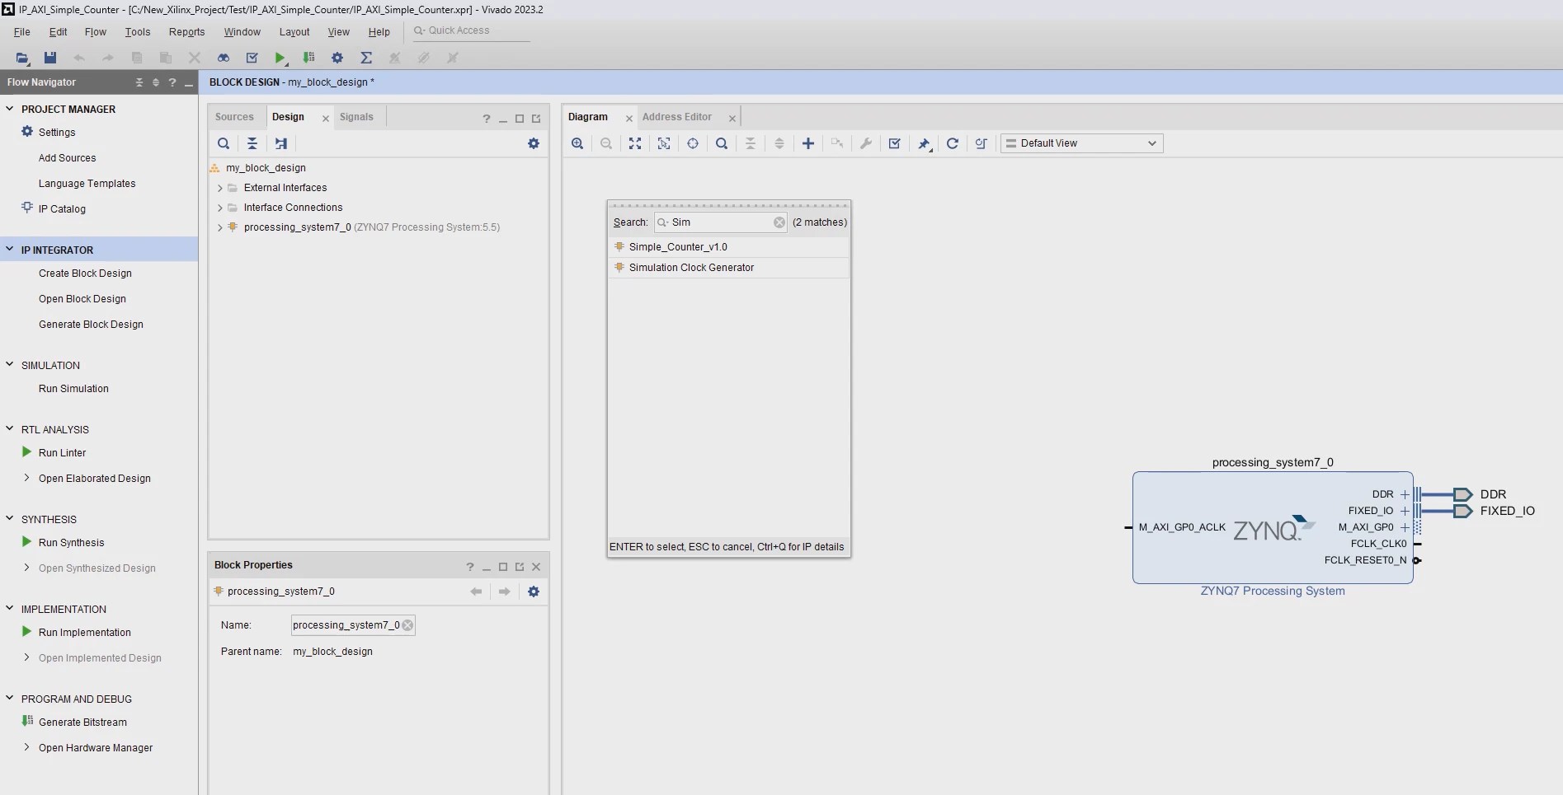Open the File menu
The height and width of the screenshot is (795, 1563).
(x=22, y=32)
